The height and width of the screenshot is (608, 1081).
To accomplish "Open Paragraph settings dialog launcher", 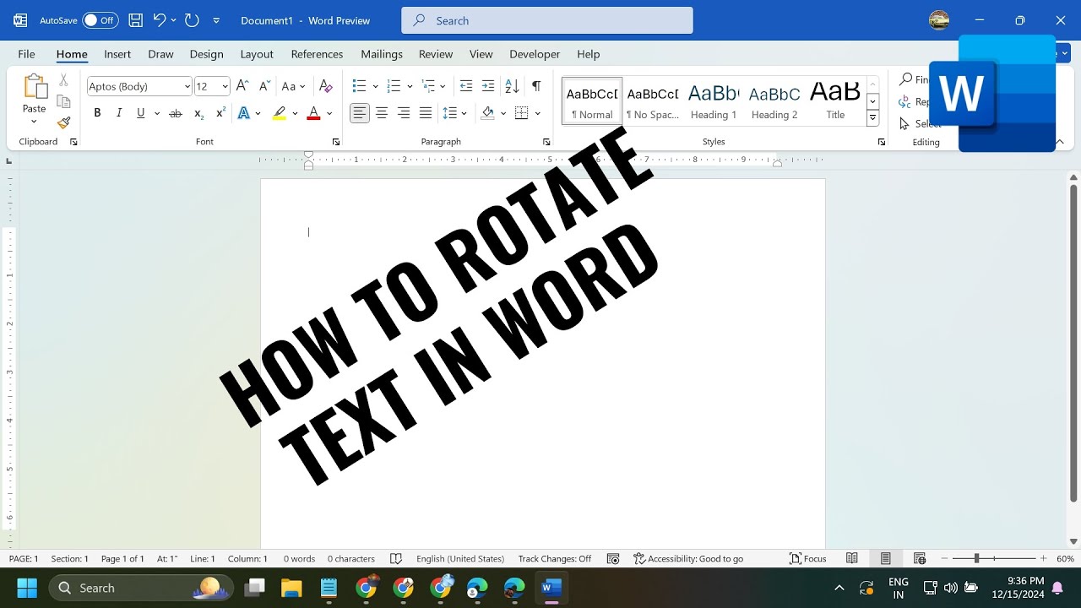I will tap(546, 142).
